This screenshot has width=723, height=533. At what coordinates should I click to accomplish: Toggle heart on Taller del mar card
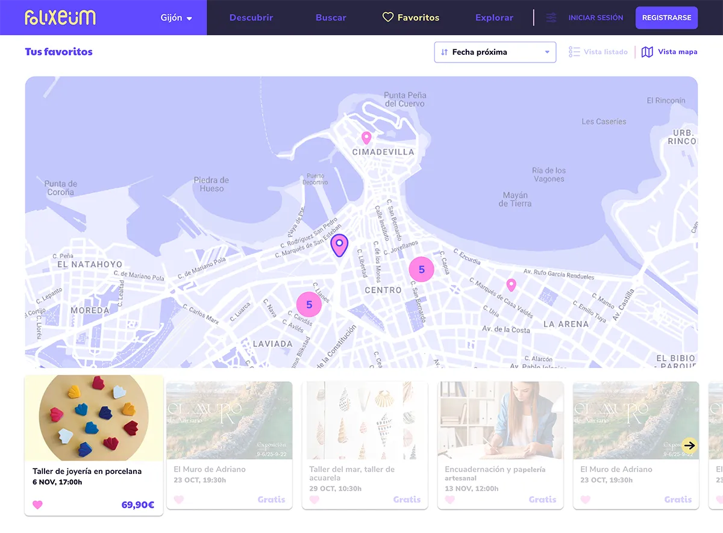(x=314, y=499)
